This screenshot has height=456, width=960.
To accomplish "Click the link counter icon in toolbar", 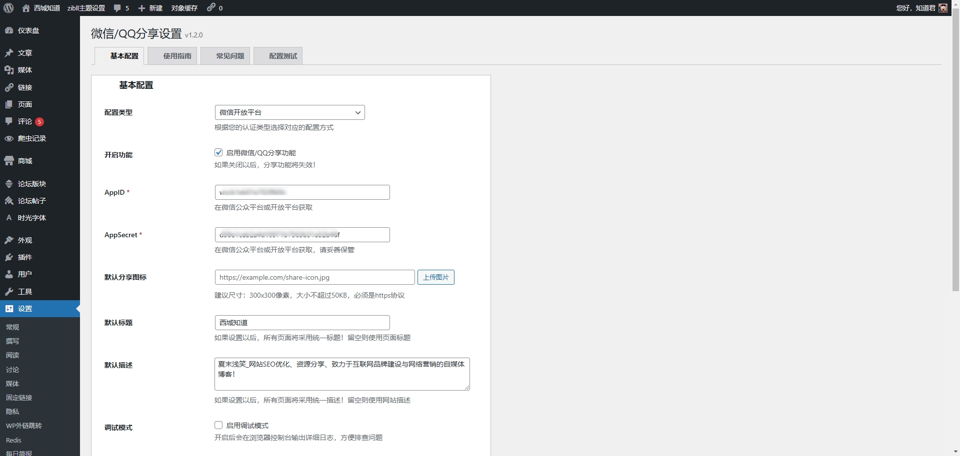I will 210,7.
